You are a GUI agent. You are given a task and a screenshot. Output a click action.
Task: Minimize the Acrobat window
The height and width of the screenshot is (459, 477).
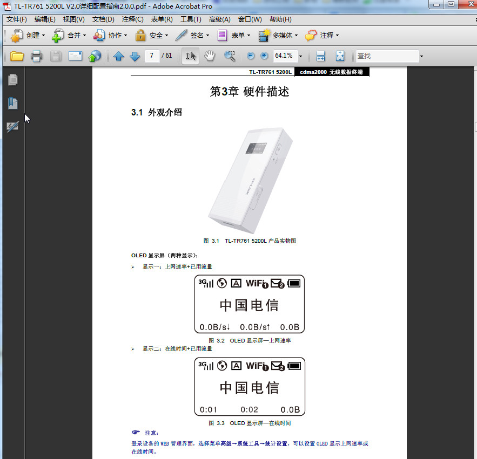tap(436, 4)
